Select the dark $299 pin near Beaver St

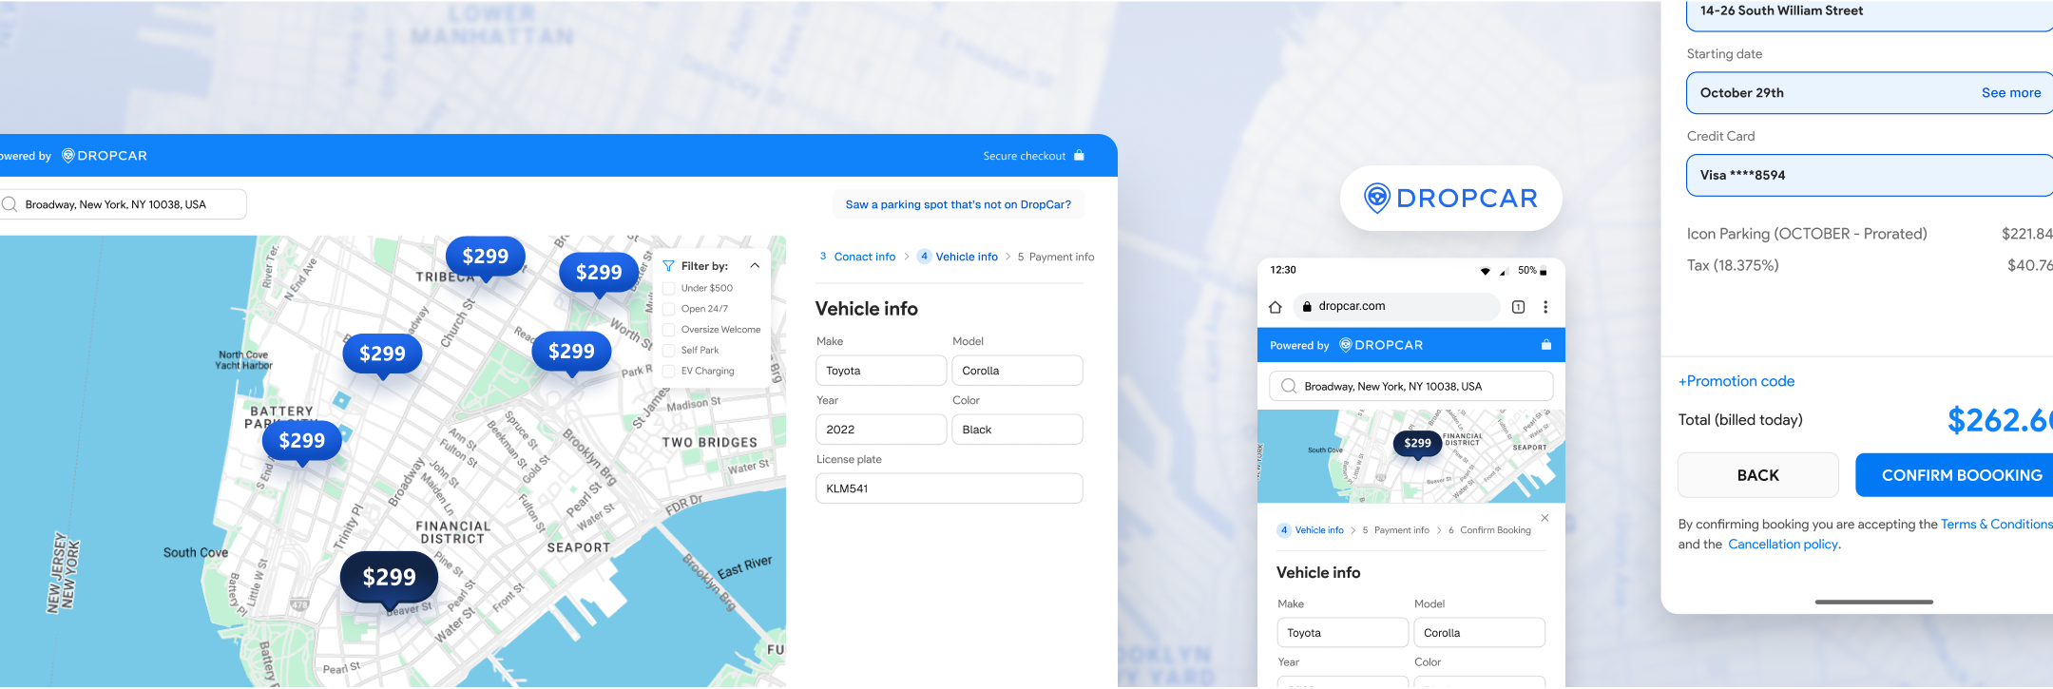(389, 578)
